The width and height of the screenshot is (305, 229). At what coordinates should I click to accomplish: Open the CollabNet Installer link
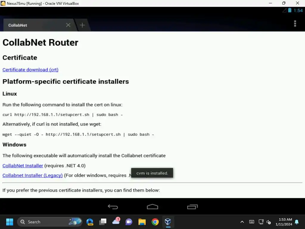(23, 166)
